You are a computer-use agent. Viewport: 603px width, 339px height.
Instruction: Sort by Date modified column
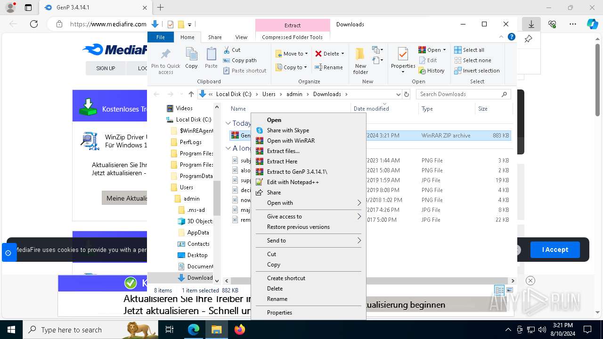pyautogui.click(x=371, y=109)
